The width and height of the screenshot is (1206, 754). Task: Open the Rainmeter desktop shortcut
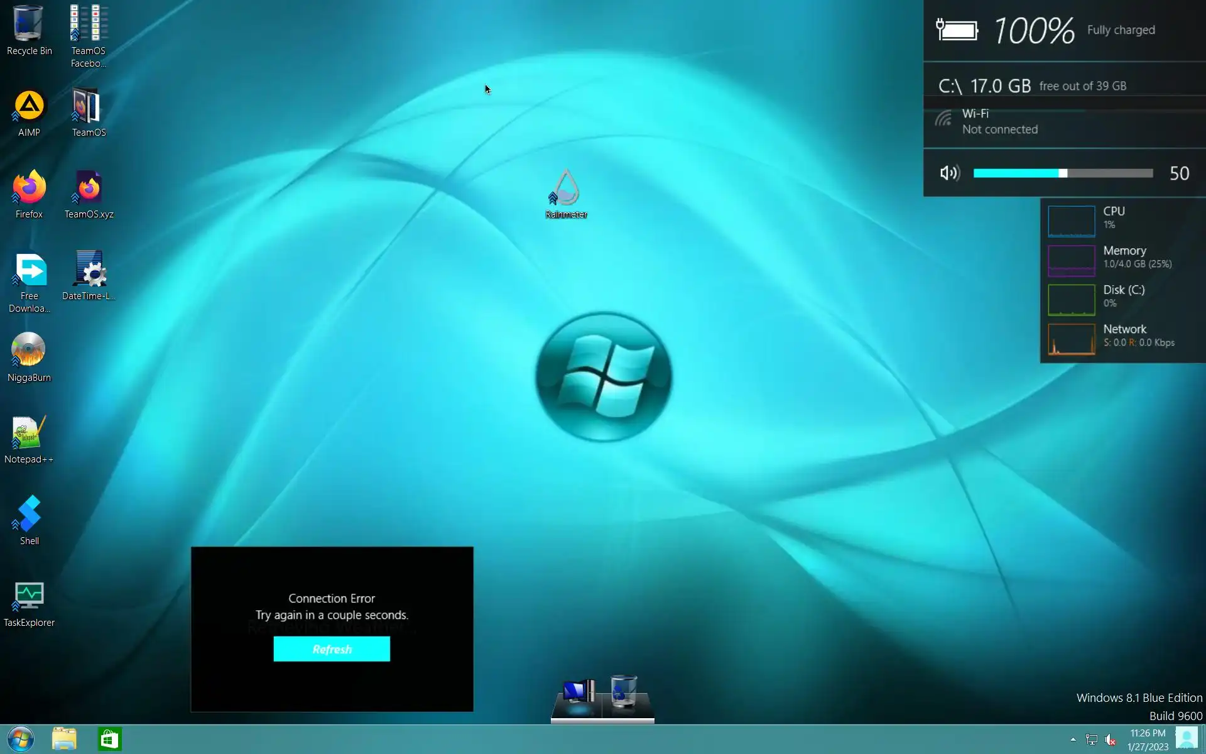coord(566,188)
